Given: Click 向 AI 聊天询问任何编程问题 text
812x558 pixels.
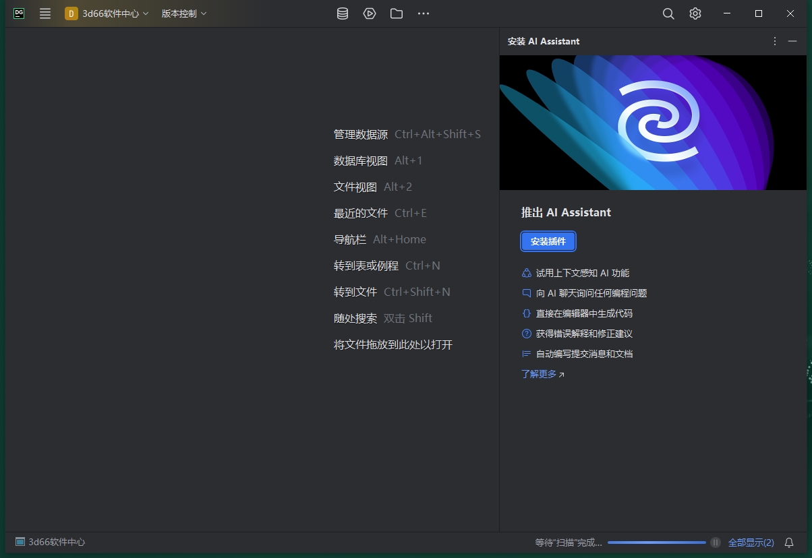Looking at the screenshot, I should (591, 293).
